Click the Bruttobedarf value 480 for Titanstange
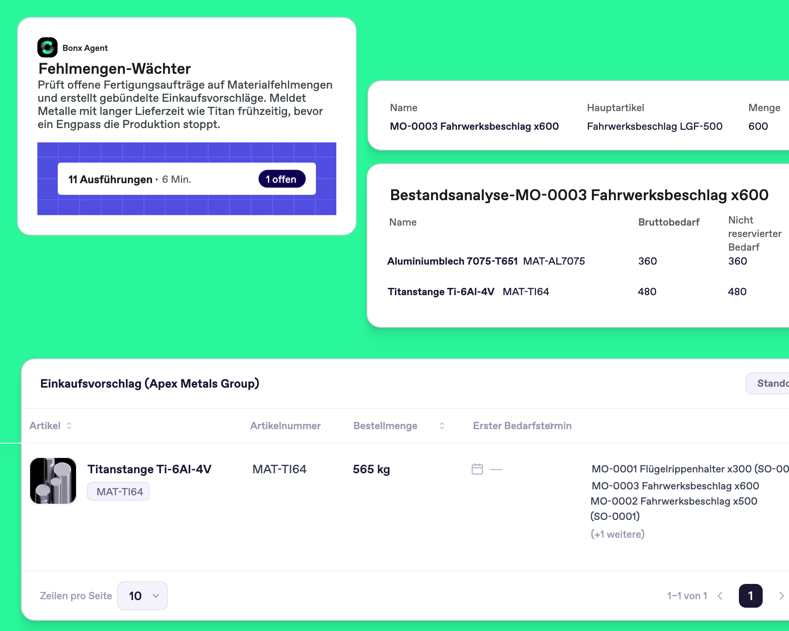This screenshot has width=789, height=631. (647, 292)
